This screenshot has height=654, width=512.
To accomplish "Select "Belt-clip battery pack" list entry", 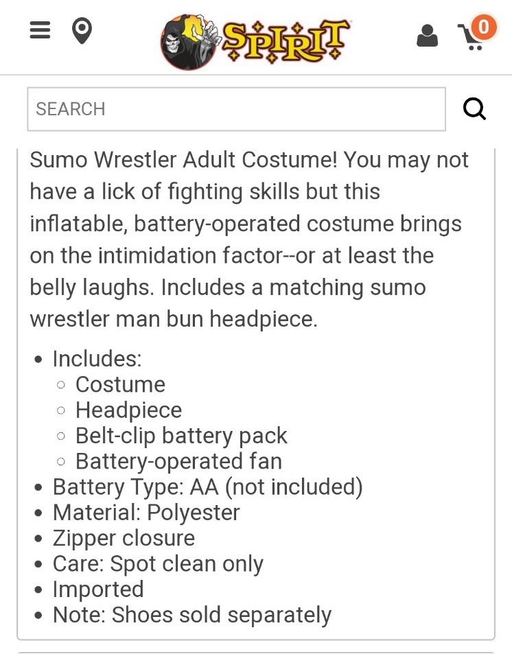I will click(x=181, y=436).
